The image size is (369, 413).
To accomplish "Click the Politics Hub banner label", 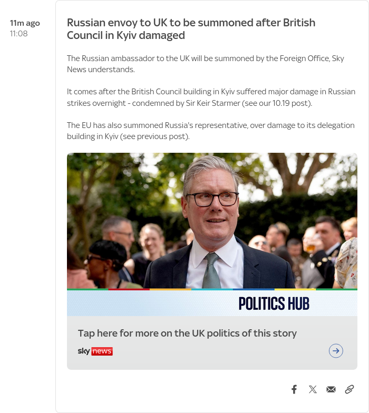I will tap(274, 303).
